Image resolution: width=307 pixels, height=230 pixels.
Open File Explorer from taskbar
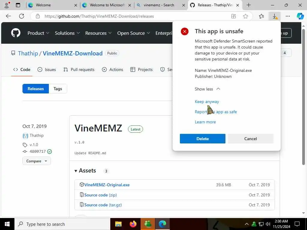118,224
